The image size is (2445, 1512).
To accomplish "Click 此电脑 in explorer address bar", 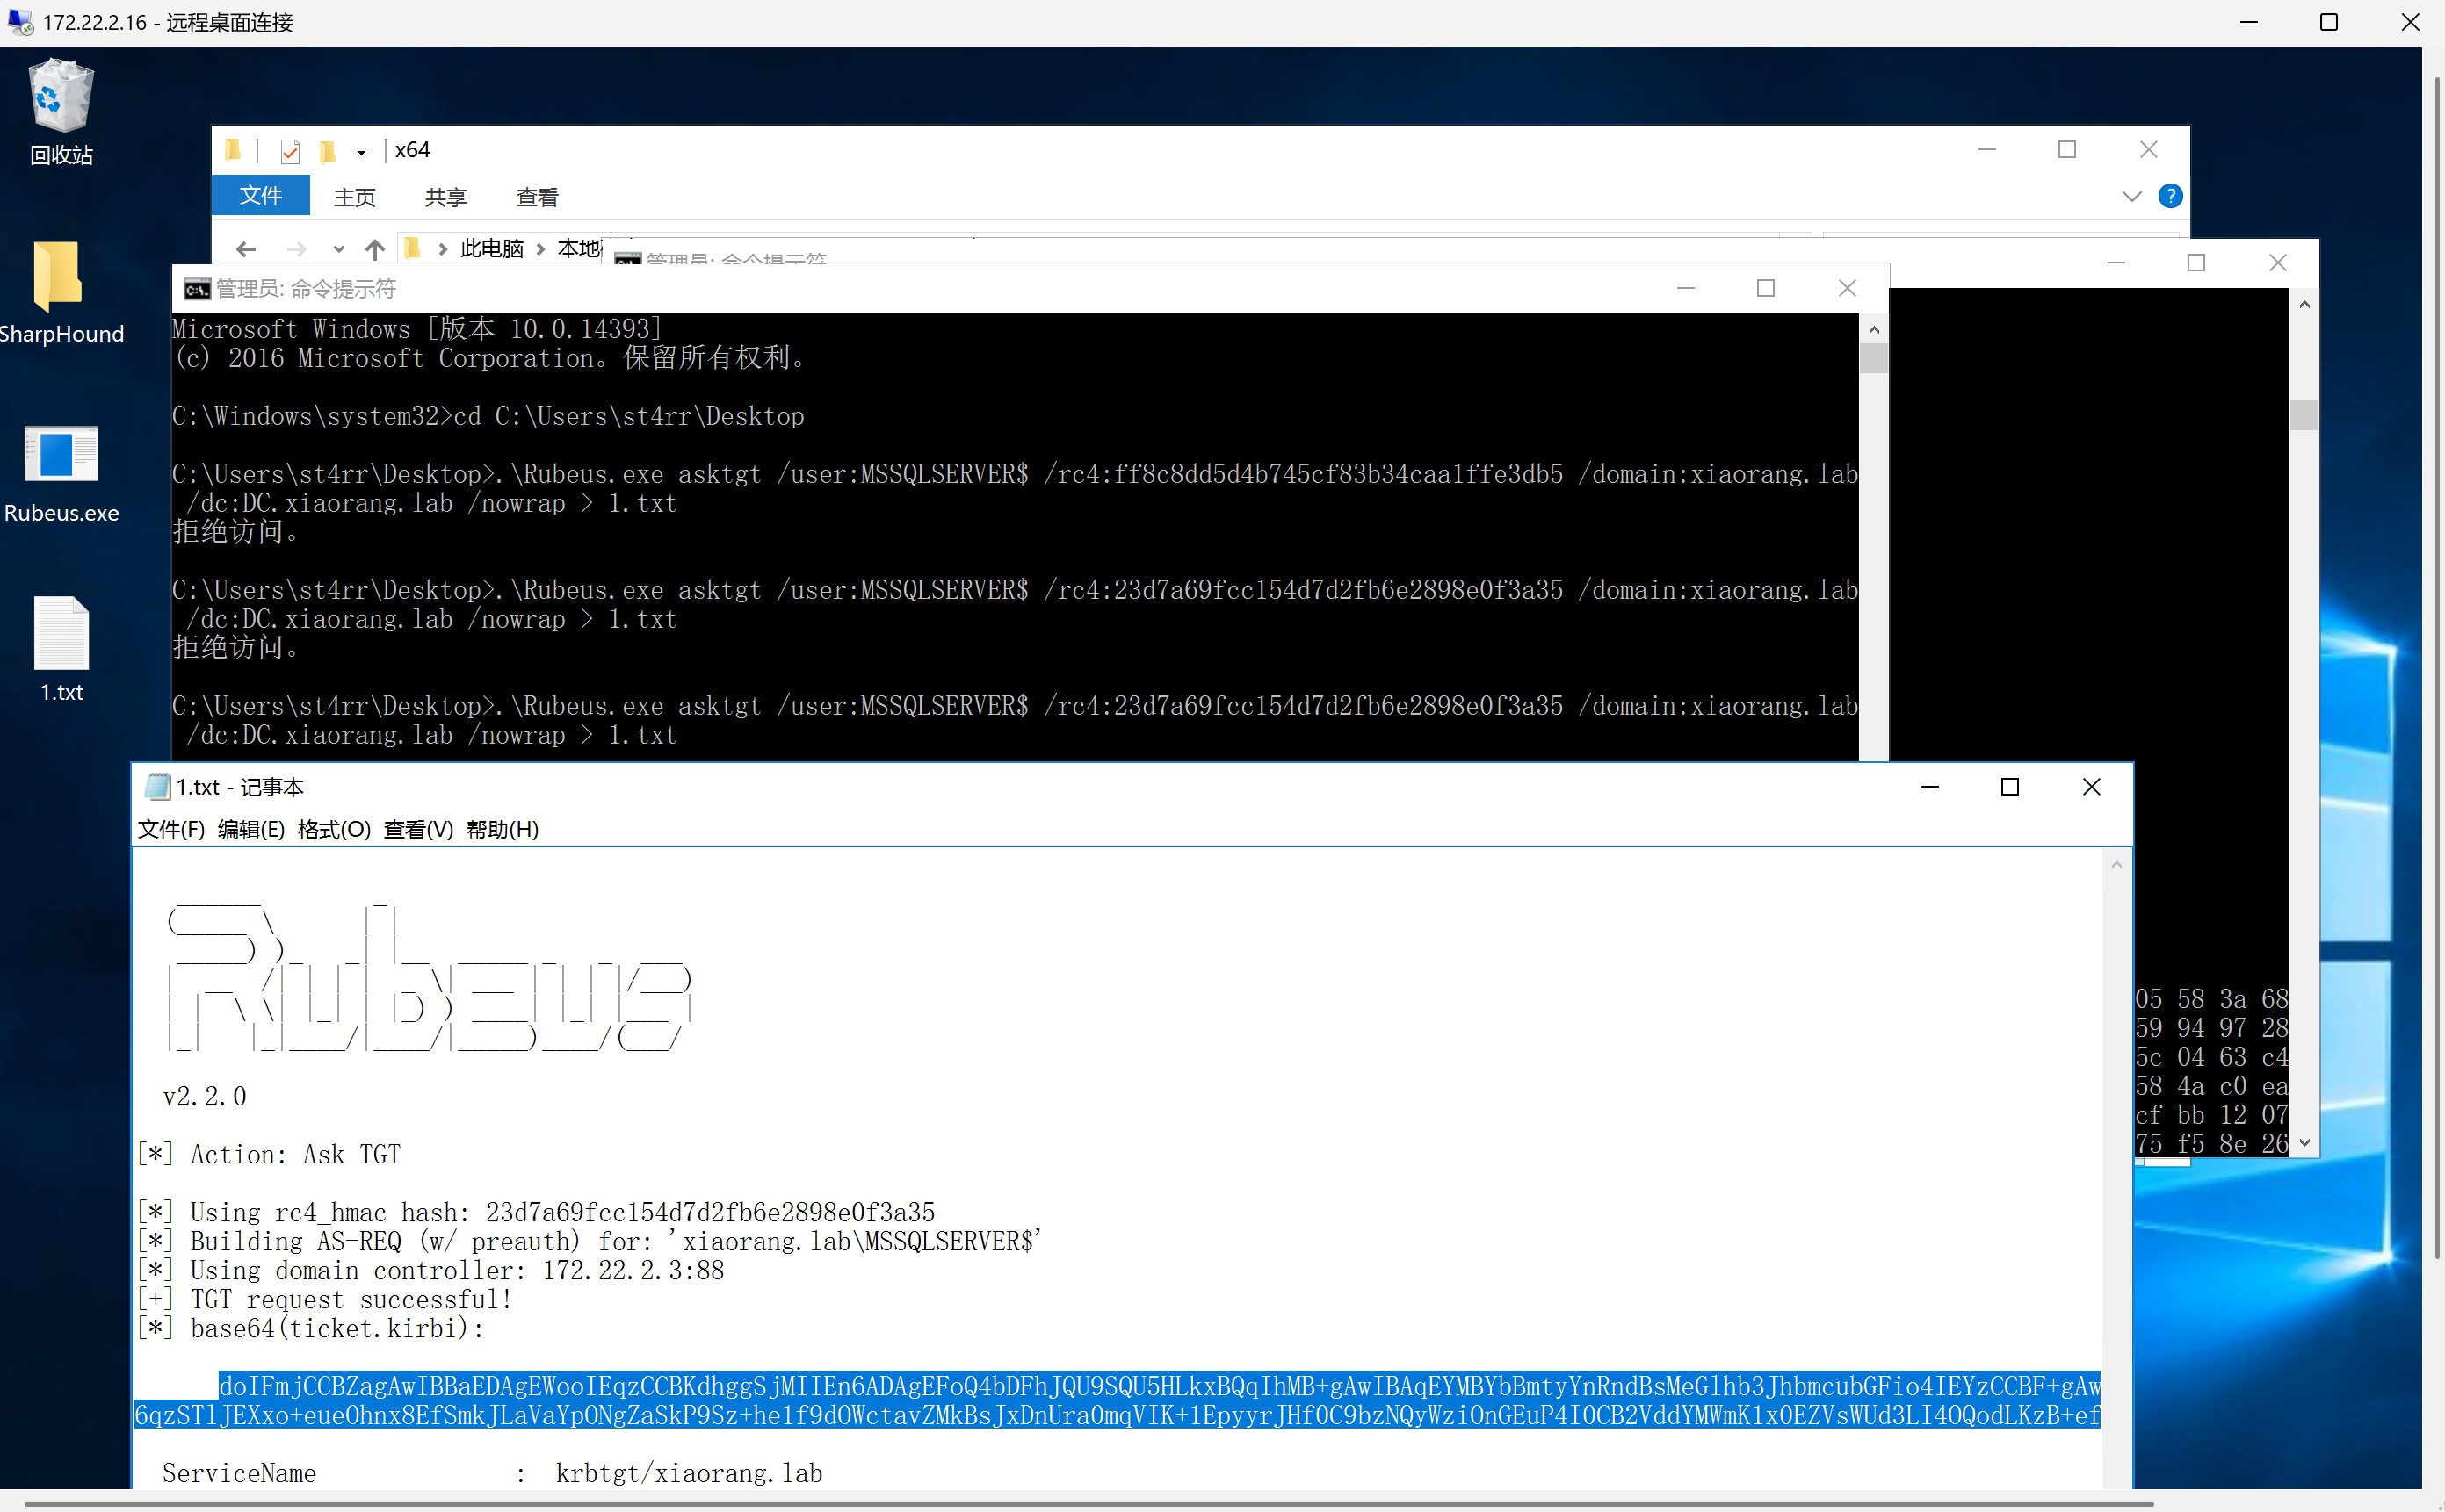I will [x=491, y=249].
